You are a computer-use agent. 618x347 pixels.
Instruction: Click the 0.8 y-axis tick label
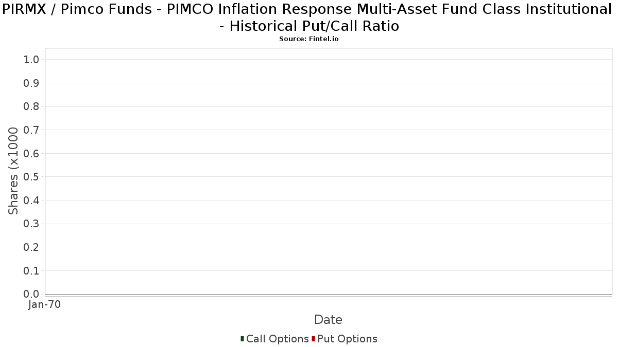[x=31, y=106]
